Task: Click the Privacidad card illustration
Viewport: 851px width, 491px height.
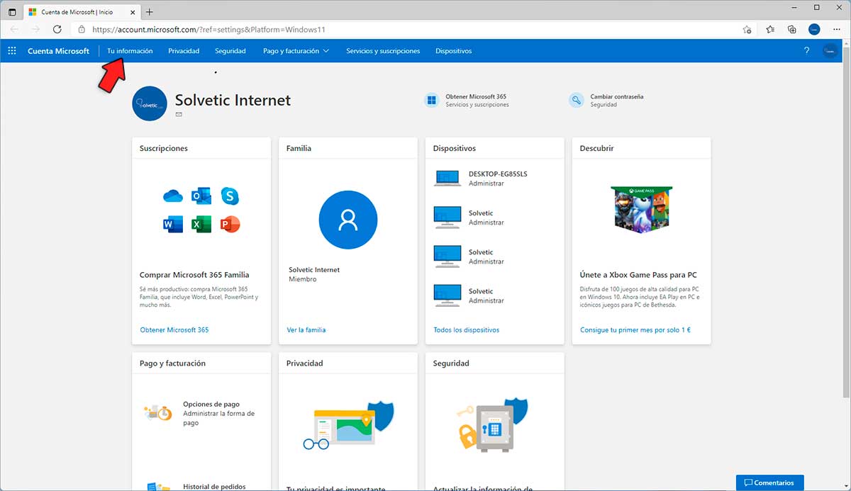Action: coord(348,425)
